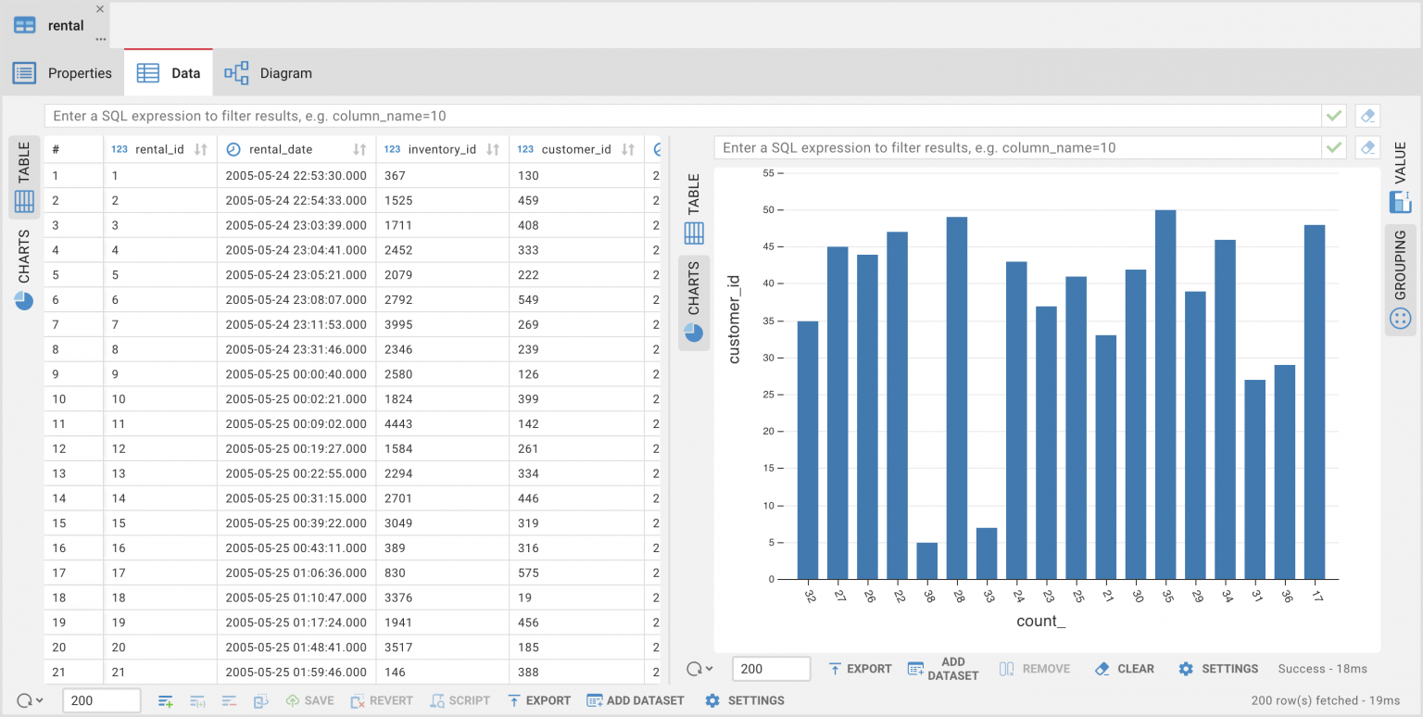Apply the top SQL filter with green checkmark
Viewport: 1423px width, 717px height.
1333,116
